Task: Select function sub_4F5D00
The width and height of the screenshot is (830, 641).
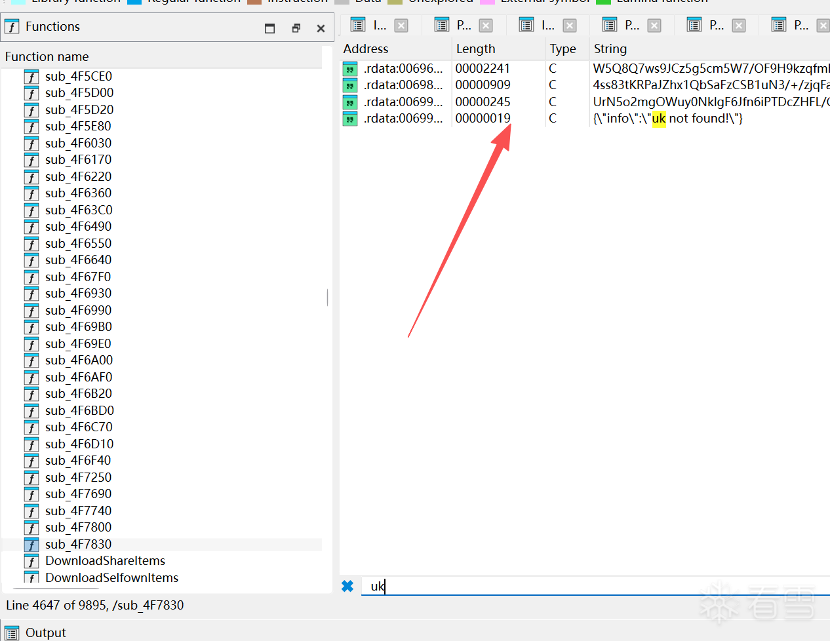Action: 79,92
